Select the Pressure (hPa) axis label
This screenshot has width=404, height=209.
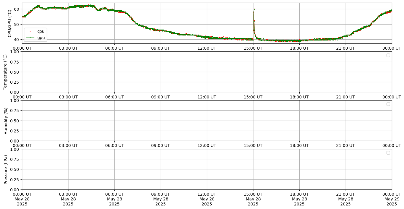tap(5, 169)
